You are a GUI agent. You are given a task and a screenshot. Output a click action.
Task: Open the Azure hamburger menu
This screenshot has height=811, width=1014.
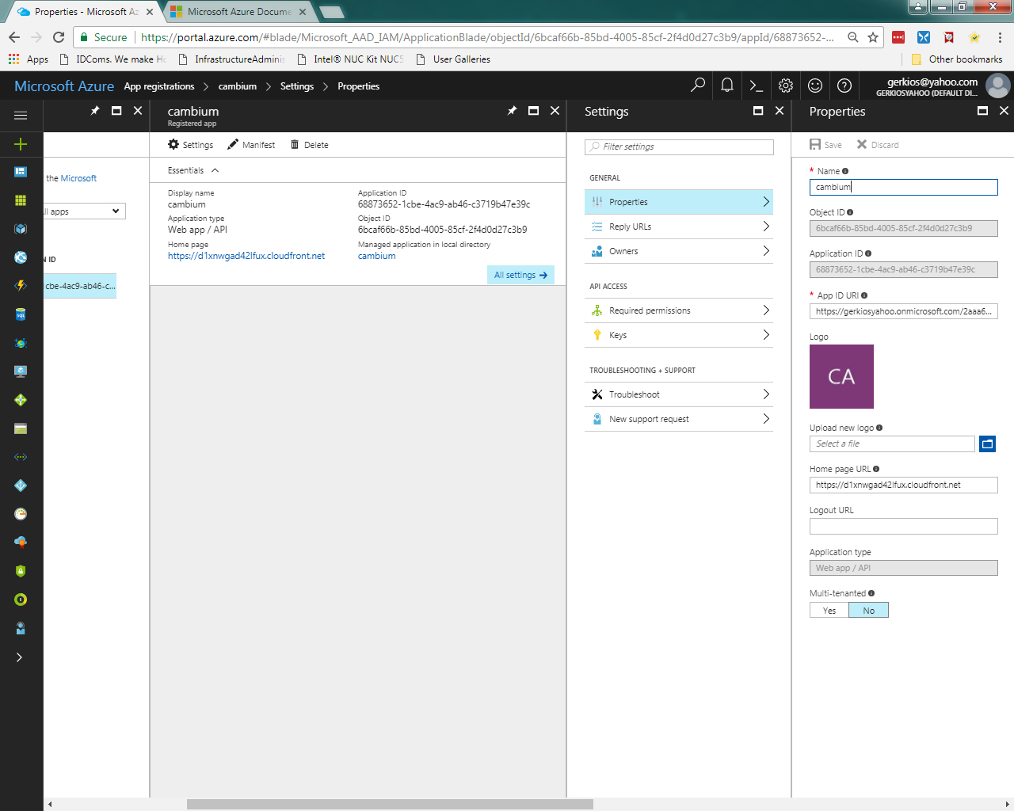[21, 116]
